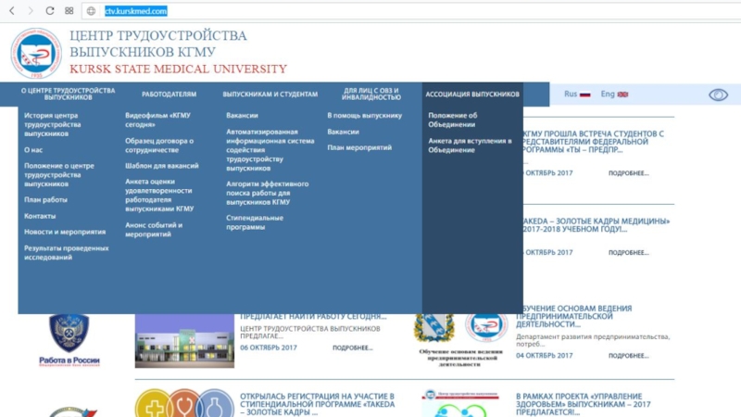
Task: Open the browser tab grid icon
Action: (x=70, y=10)
